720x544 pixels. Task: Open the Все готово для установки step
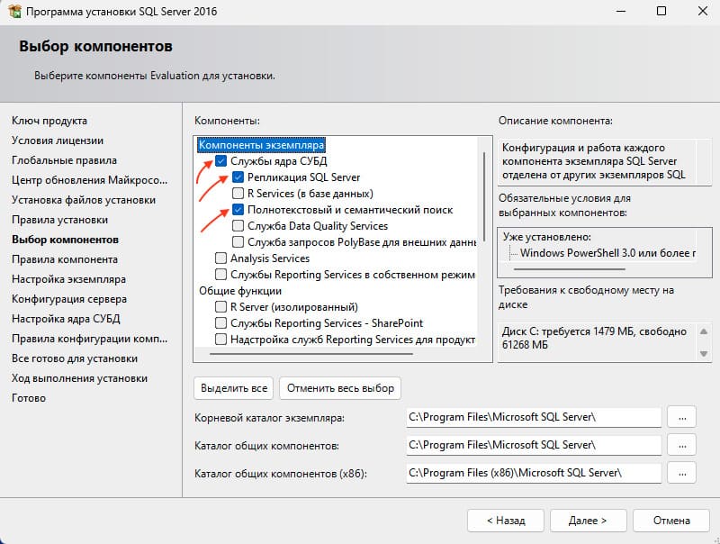point(75,358)
